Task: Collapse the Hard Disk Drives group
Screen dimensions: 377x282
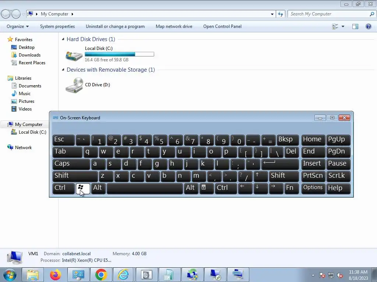Action: (x=63, y=39)
